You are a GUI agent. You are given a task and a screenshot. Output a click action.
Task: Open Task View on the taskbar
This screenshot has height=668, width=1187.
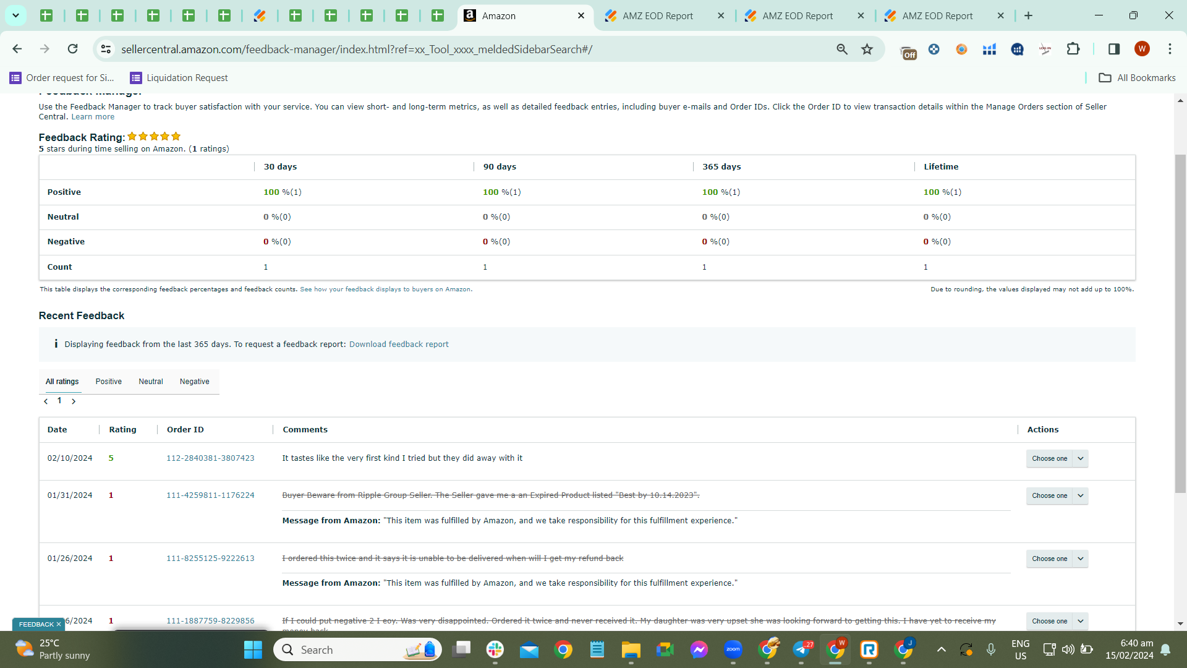point(461,649)
